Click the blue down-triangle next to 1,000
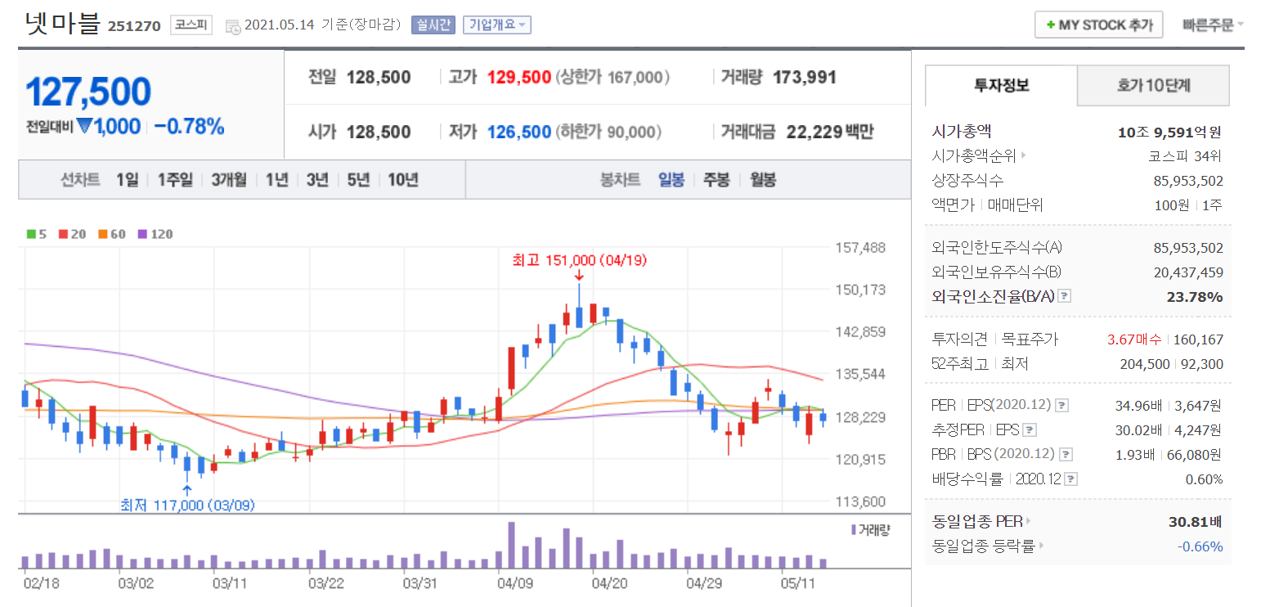This screenshot has height=607, width=1261. pos(83,127)
